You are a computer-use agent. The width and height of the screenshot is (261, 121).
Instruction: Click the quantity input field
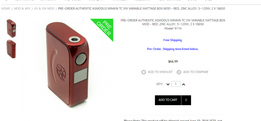(176, 84)
